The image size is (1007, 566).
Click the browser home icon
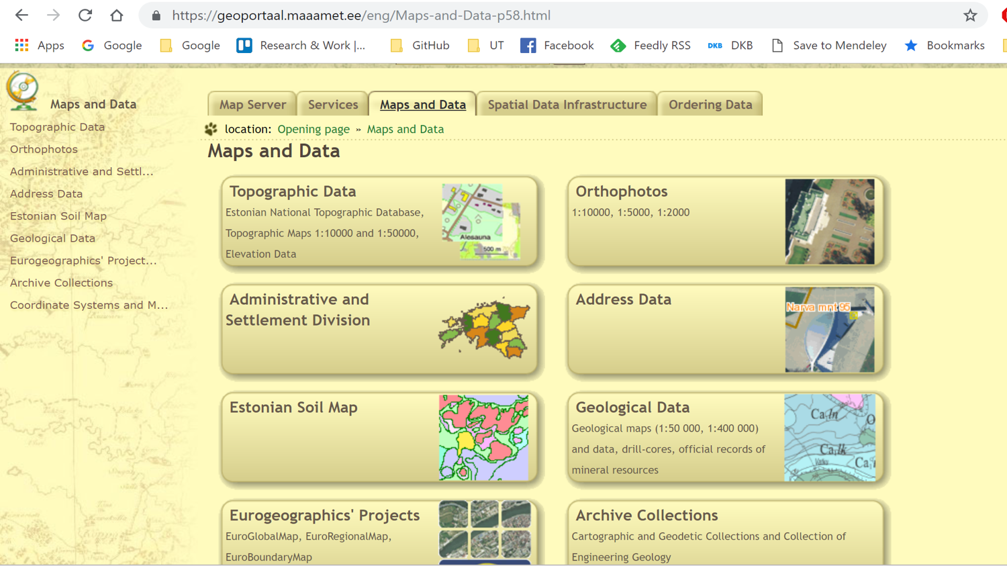(117, 15)
